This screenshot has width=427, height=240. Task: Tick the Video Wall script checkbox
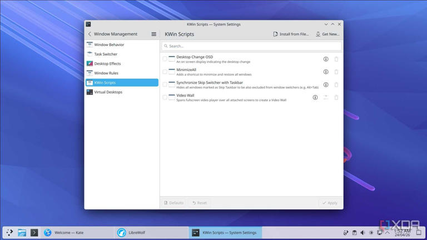click(x=165, y=97)
